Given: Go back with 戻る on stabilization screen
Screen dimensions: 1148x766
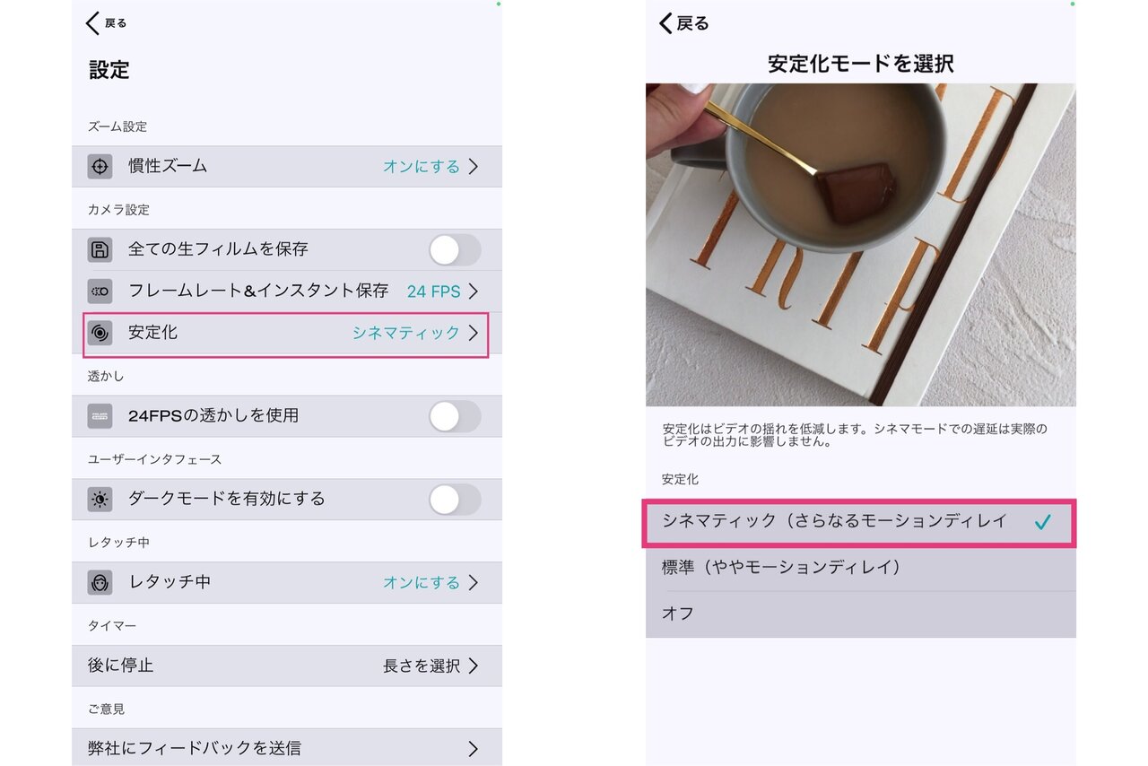Looking at the screenshot, I should click(683, 23).
